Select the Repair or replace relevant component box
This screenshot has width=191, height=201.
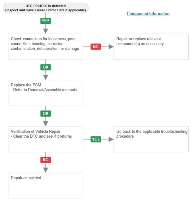pos(151,47)
